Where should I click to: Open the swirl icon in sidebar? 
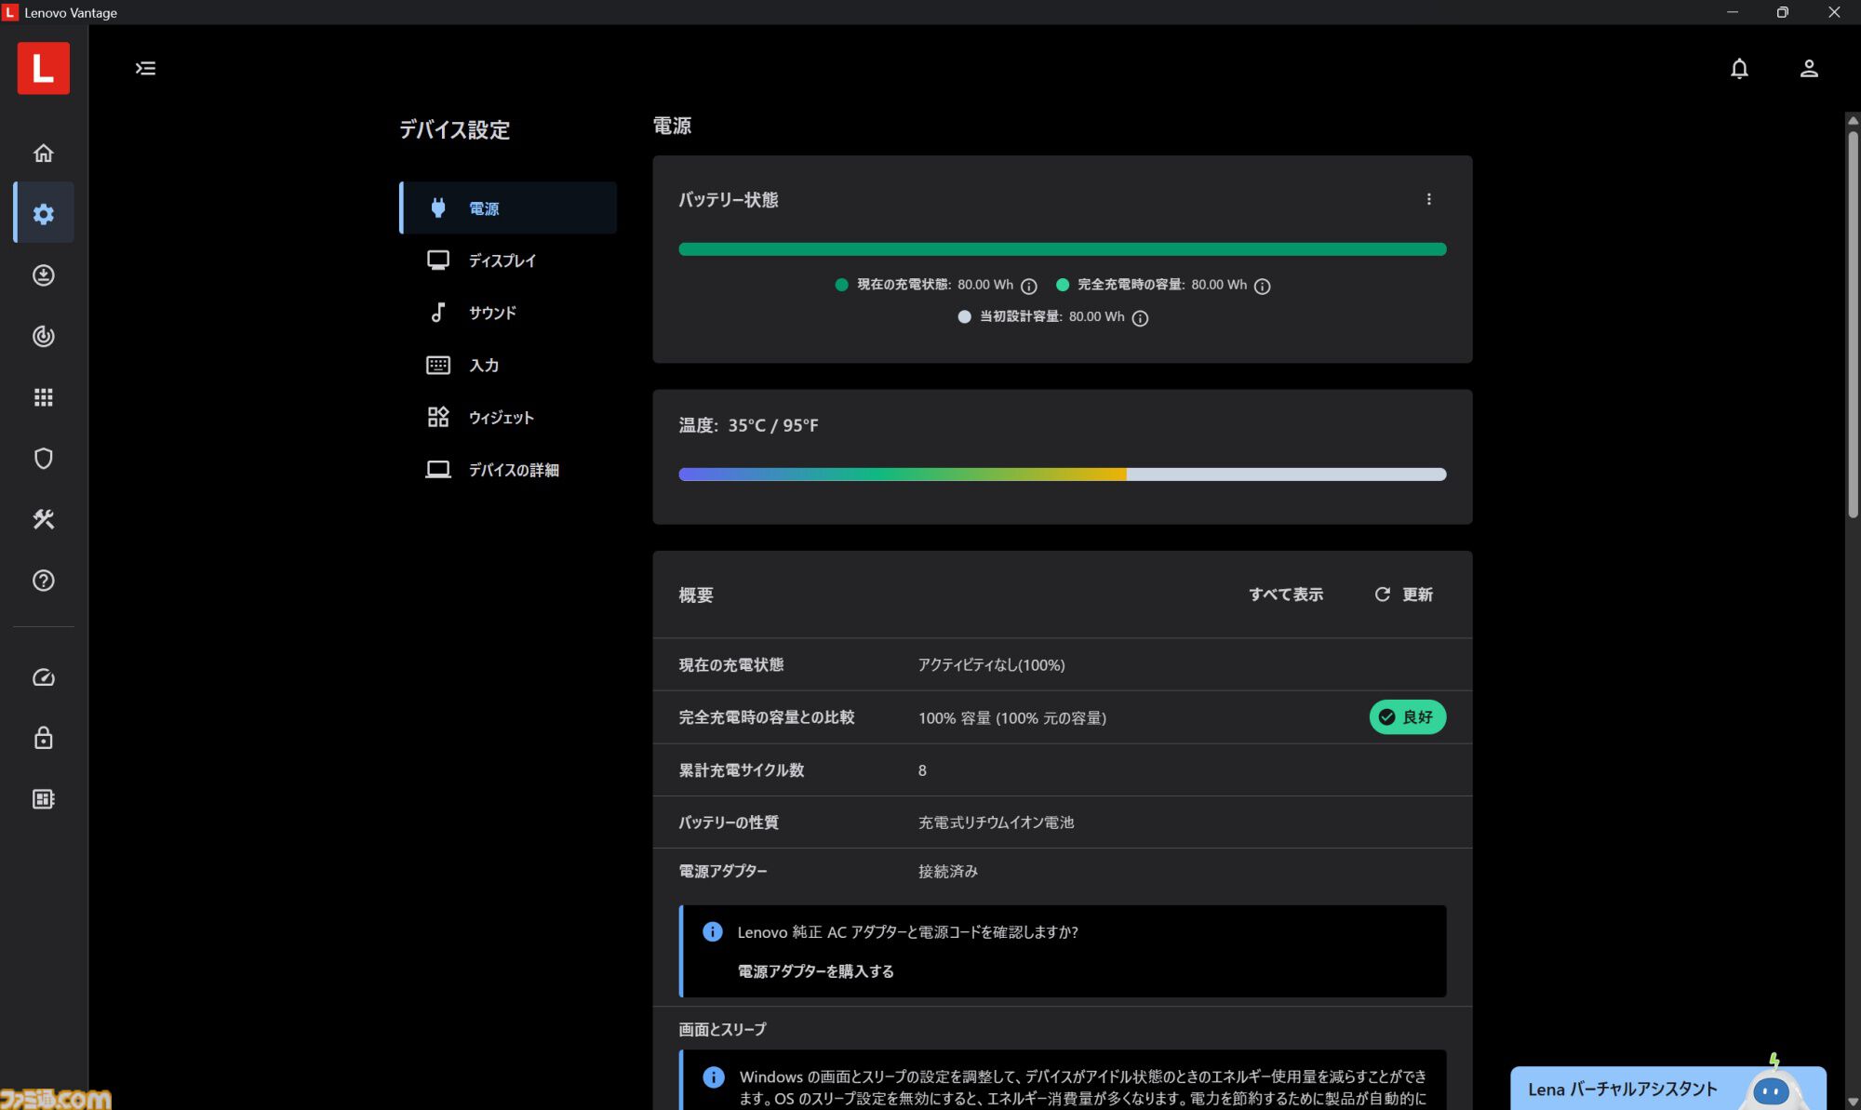pos(43,336)
